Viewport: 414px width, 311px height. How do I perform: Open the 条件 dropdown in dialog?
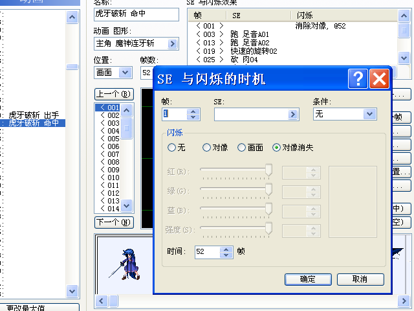[369, 114]
